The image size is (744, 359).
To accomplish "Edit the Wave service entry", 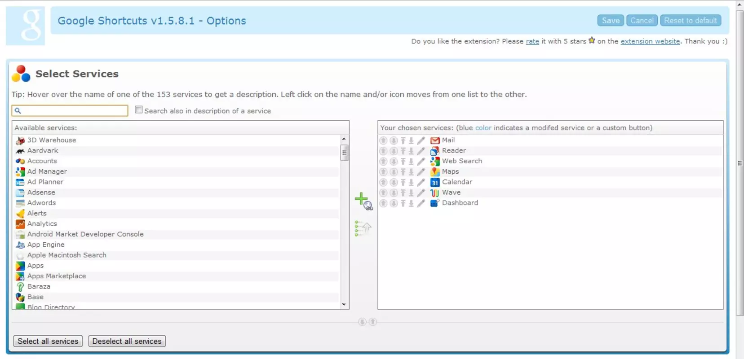I will 421,193.
